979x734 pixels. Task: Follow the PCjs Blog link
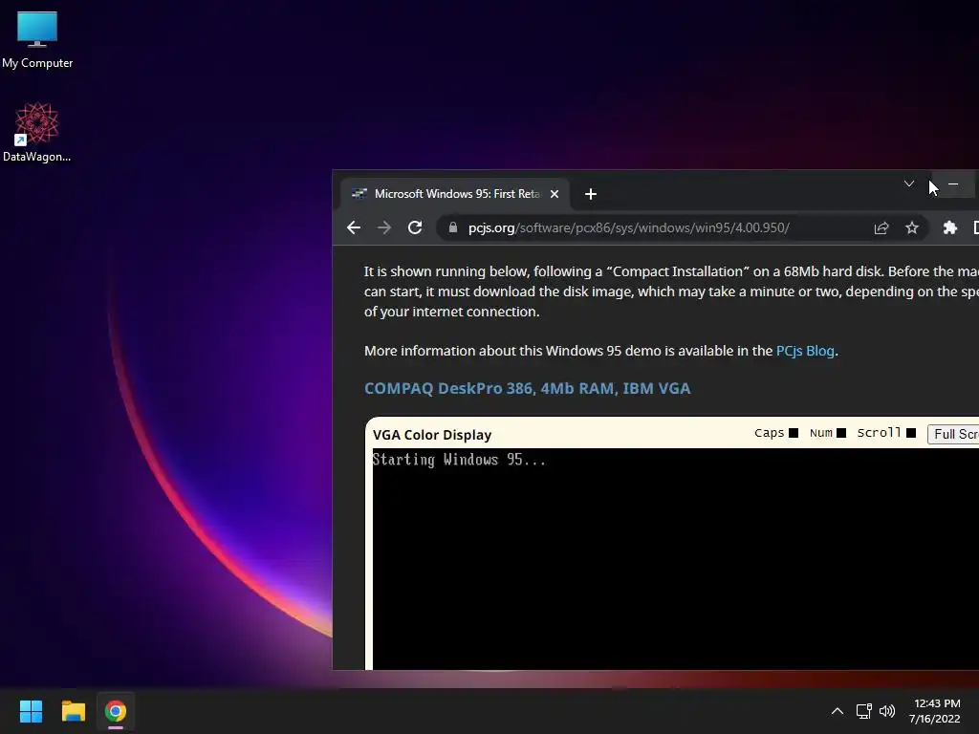coord(805,351)
